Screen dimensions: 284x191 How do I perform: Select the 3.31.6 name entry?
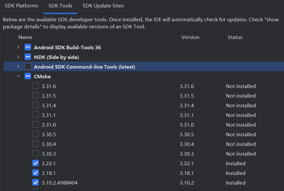(49, 86)
